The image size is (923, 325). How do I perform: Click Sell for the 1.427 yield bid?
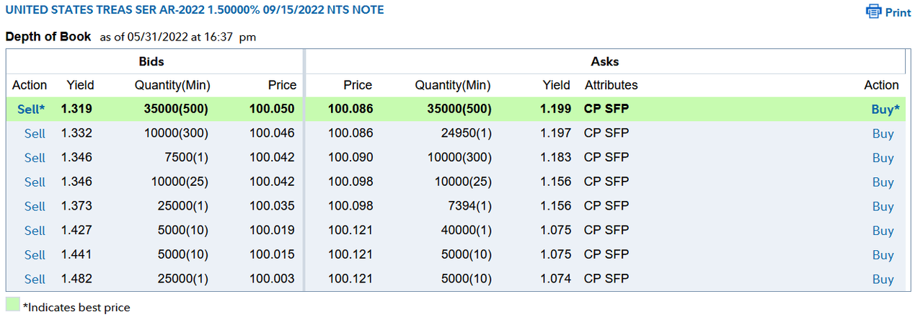[x=35, y=231]
